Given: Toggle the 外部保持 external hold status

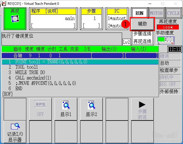Looking at the screenshot, I should click(x=170, y=91).
